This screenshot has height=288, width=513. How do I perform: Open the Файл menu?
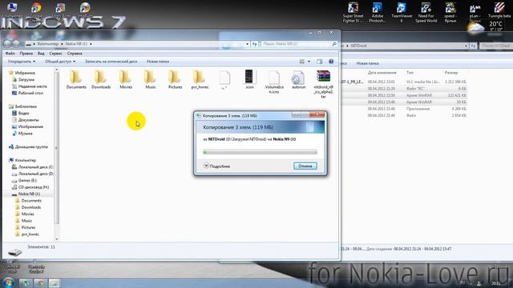coord(10,54)
